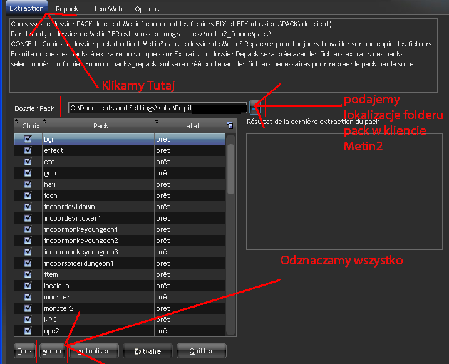
Task: Select the indoordevildown pack name
Action: click(x=70, y=207)
